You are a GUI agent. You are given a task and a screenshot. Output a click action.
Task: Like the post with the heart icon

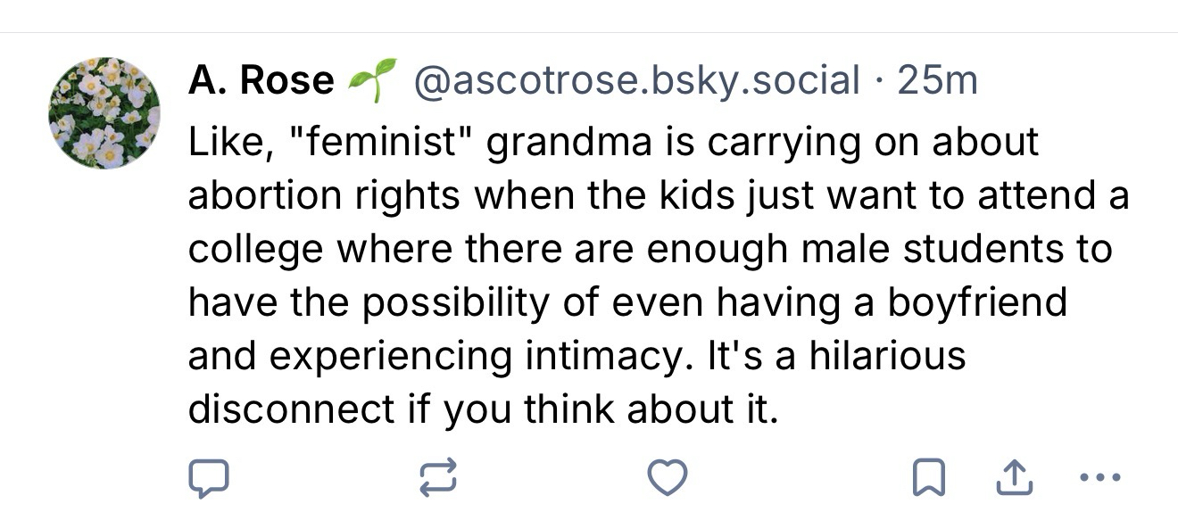tap(668, 478)
